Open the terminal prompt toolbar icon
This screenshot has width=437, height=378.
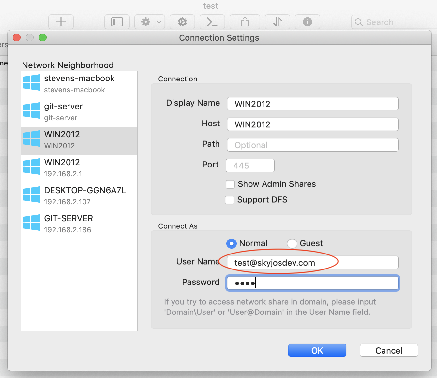tap(212, 22)
